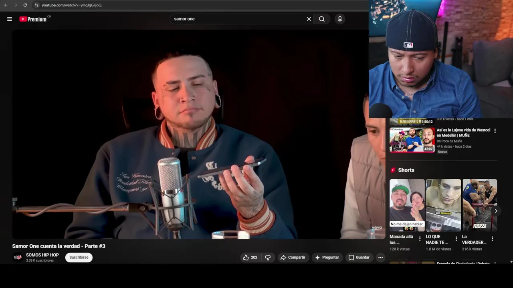Image resolution: width=513 pixels, height=288 pixels.
Task: Open options for 'LO QUE NADIE TE' Short
Action: click(456, 239)
